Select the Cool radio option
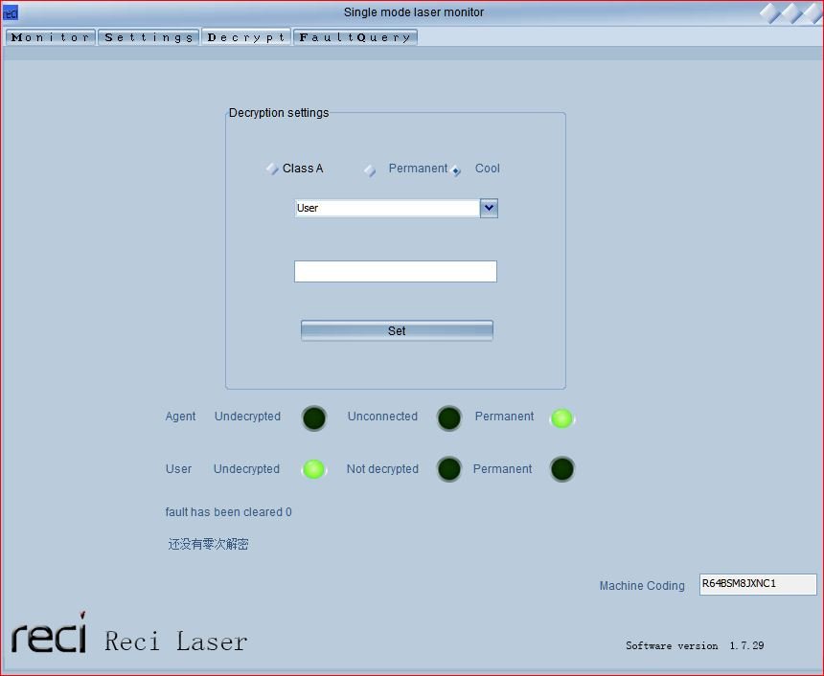824x676 pixels. (x=457, y=170)
